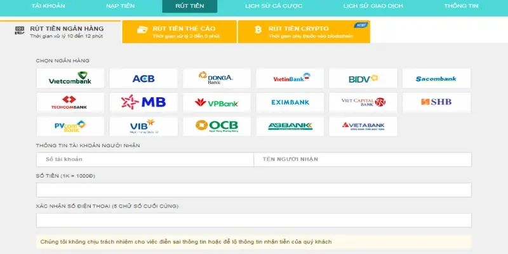Select the Viet Capital Bank logo
The height and width of the screenshot is (254, 508).
tap(363, 102)
